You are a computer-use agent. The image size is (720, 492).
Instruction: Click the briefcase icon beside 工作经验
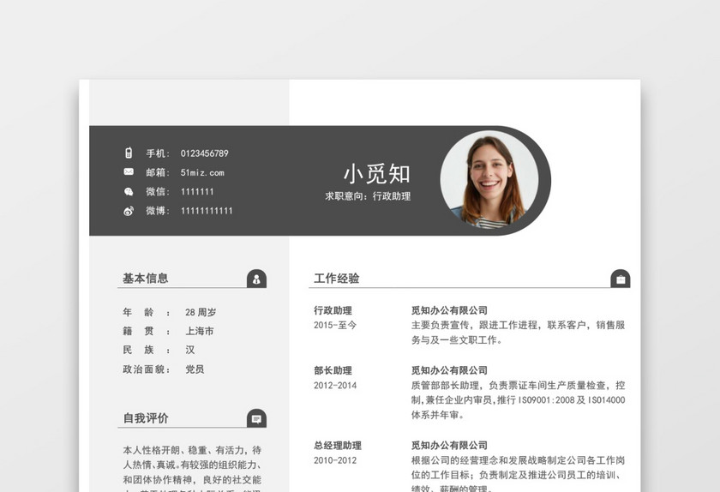tap(621, 279)
